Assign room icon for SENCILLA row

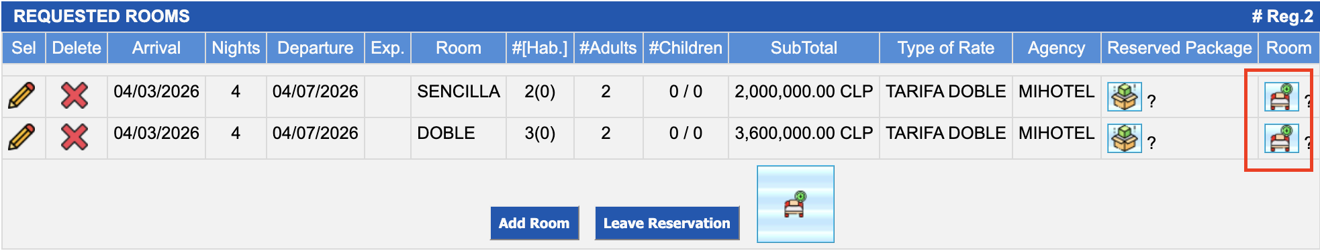tap(1281, 97)
